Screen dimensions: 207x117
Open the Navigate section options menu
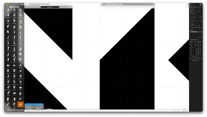pyautogui.click(x=200, y=10)
